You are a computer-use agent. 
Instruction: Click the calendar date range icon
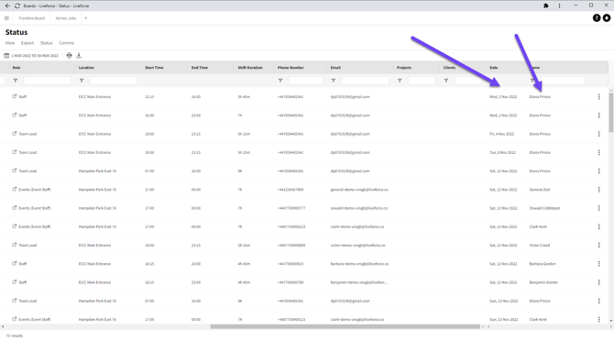[x=6, y=56]
